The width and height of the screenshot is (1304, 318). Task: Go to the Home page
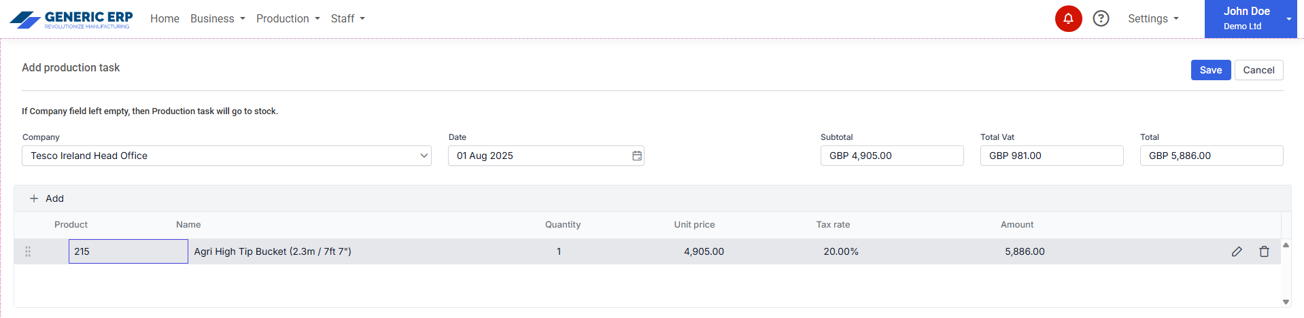click(x=165, y=19)
